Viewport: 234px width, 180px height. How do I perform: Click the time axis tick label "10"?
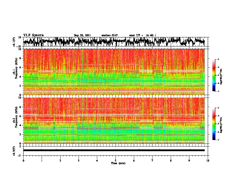point(208,161)
